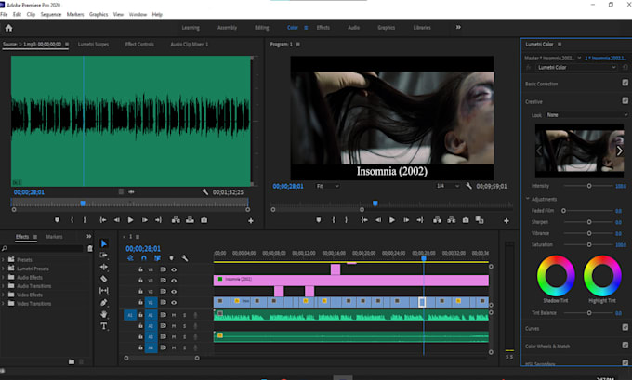Toggle Color Wheels & Match checkbox
The image size is (632, 380).
tap(625, 345)
